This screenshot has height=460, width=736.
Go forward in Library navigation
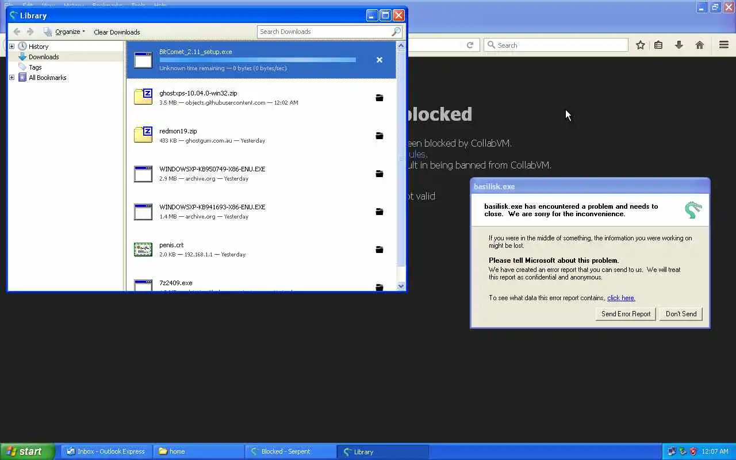(30, 32)
